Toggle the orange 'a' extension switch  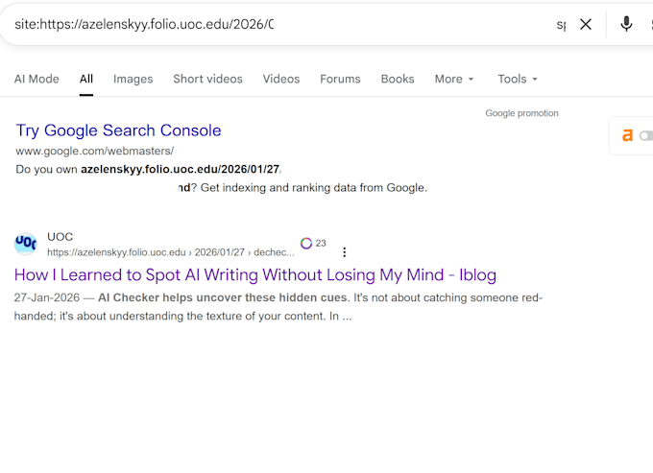[646, 136]
